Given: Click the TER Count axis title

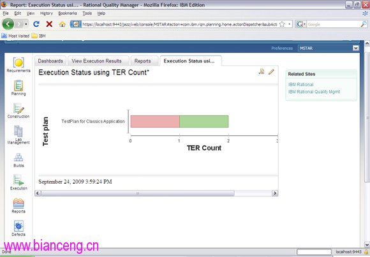Looking at the screenshot, I should point(204,148).
